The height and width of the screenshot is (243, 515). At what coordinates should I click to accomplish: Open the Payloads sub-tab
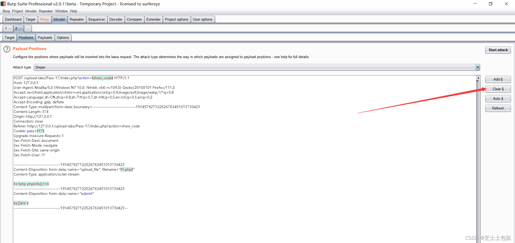45,37
